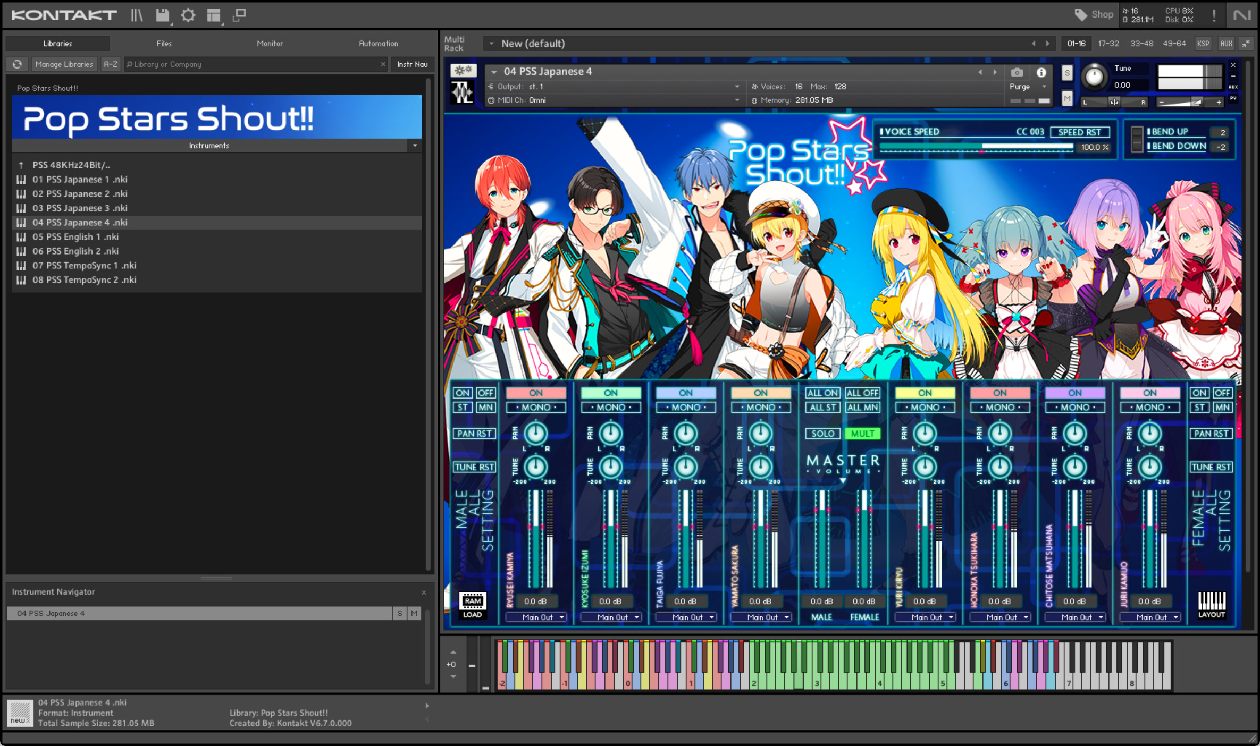Select 05 PSS English 1 .nki

pyautogui.click(x=217, y=237)
